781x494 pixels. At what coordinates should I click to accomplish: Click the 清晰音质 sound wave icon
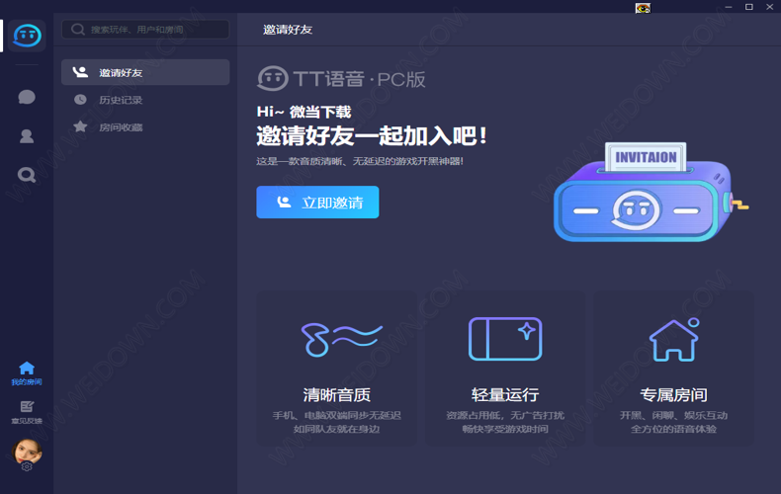341,339
